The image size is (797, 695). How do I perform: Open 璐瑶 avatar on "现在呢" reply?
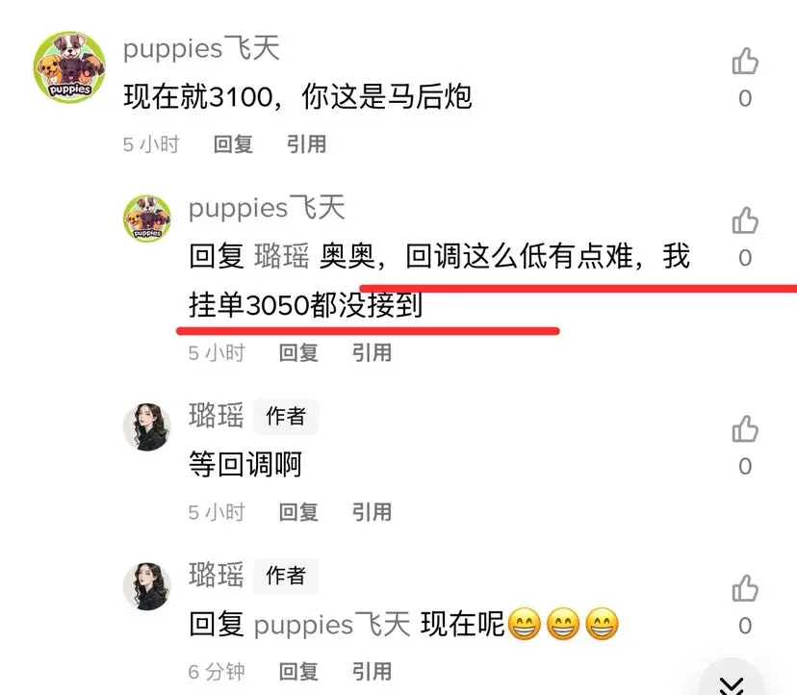pos(147,586)
